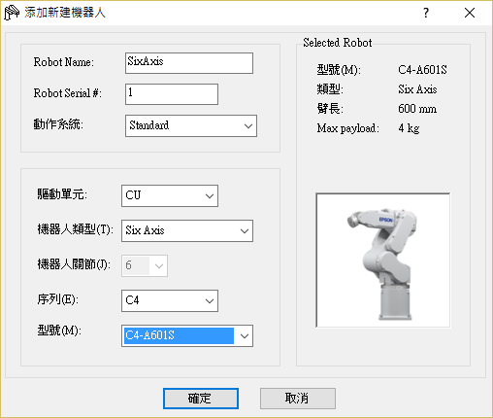Click the Selected Robot group title

click(338, 43)
